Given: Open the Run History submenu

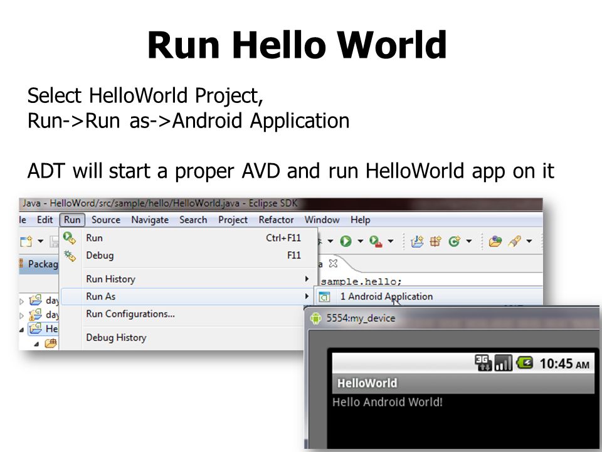Looking at the screenshot, I should [189, 279].
